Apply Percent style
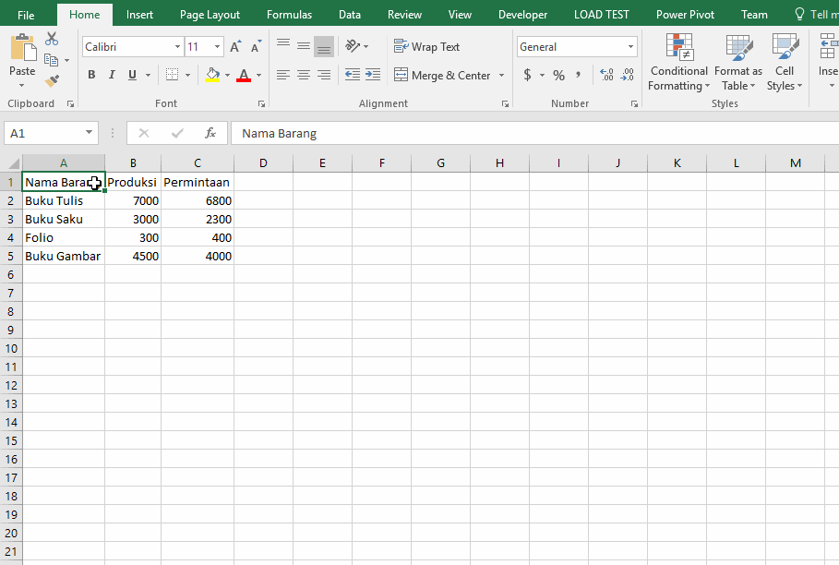 point(558,75)
